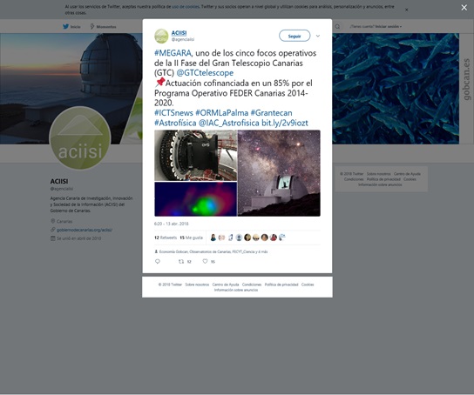Click the Twitter bird Inicio icon

pyautogui.click(x=65, y=27)
